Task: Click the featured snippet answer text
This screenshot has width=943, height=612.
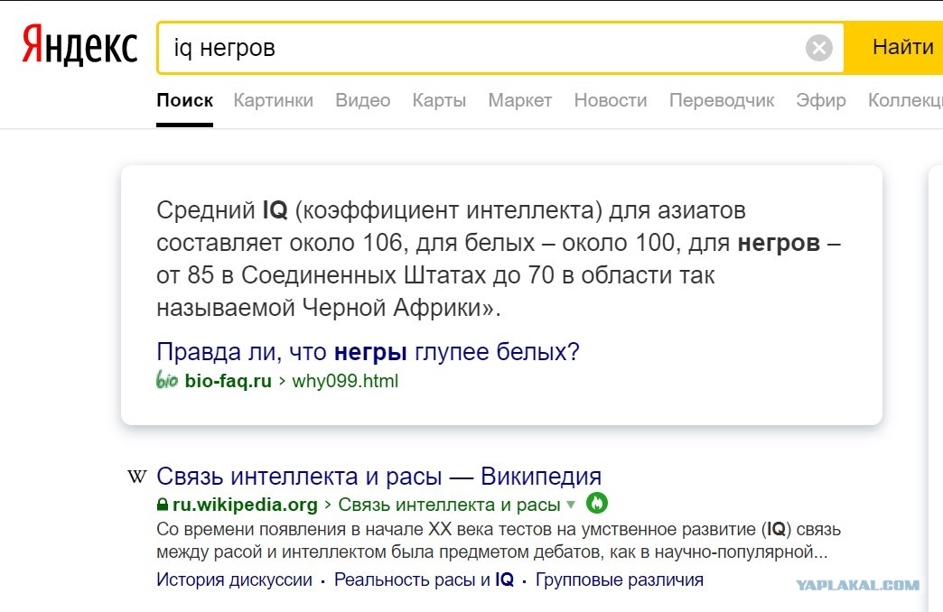Action: click(x=499, y=259)
